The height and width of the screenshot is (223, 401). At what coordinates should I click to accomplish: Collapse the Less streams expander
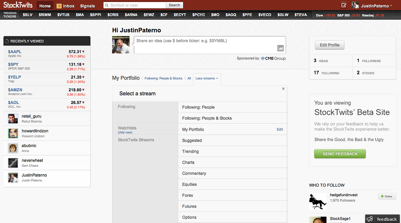(x=207, y=78)
